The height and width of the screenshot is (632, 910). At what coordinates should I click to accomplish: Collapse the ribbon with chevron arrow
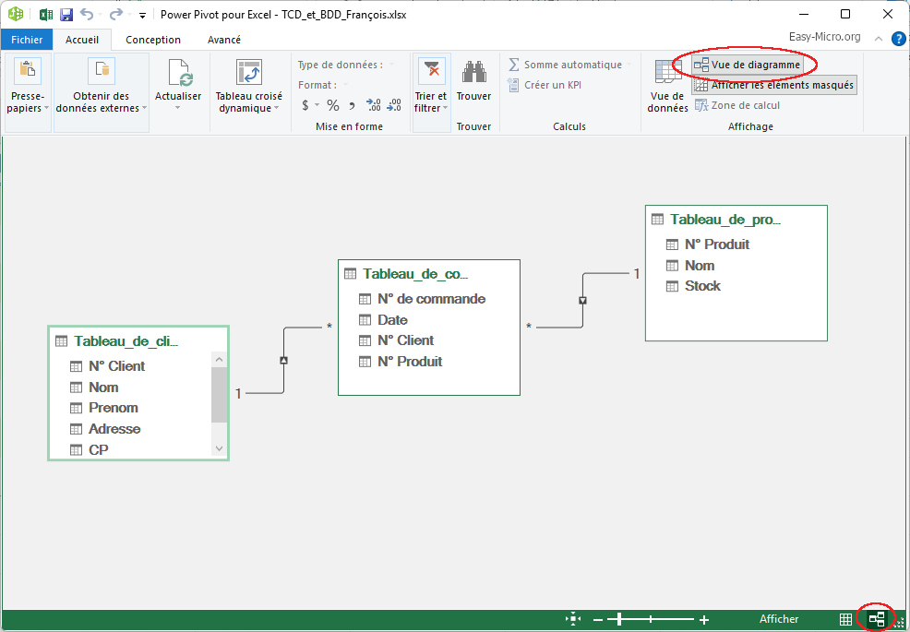pos(878,39)
